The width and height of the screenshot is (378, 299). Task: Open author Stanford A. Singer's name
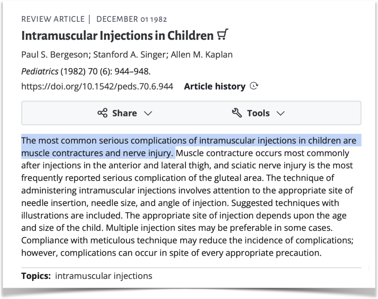[130, 55]
